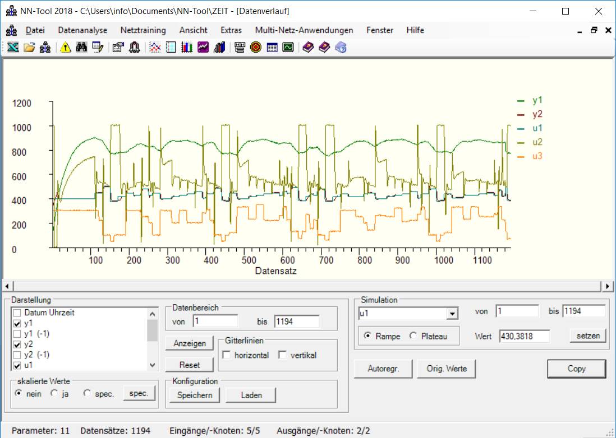
Task: Open the Netztraining menu
Action: (143, 30)
